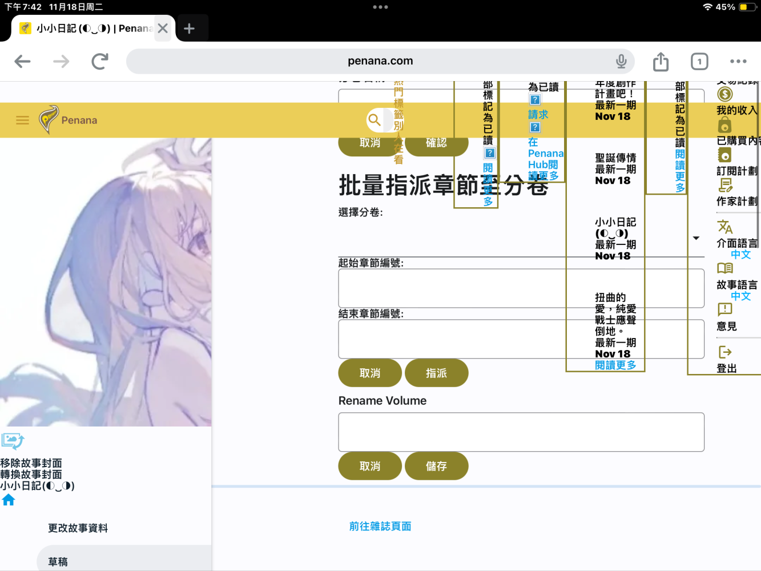Open the 前往雜誌頁面 link
The height and width of the screenshot is (571, 761).
380,526
